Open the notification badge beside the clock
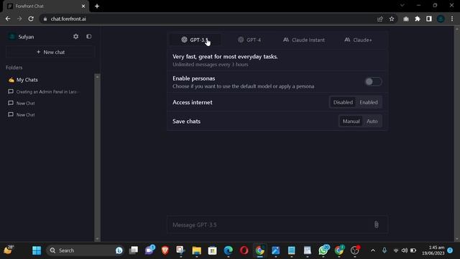 (450, 250)
